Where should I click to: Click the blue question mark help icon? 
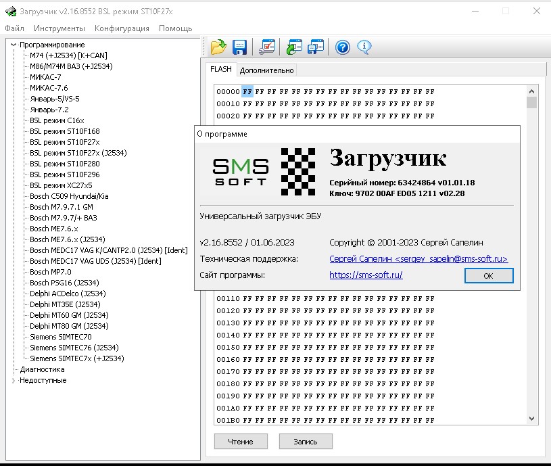(343, 47)
